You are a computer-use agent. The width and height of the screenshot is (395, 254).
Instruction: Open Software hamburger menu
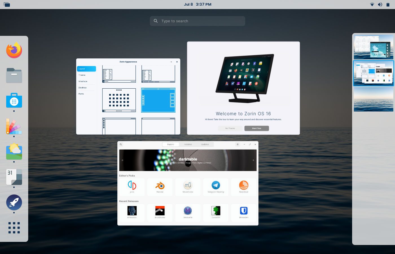tap(238, 144)
